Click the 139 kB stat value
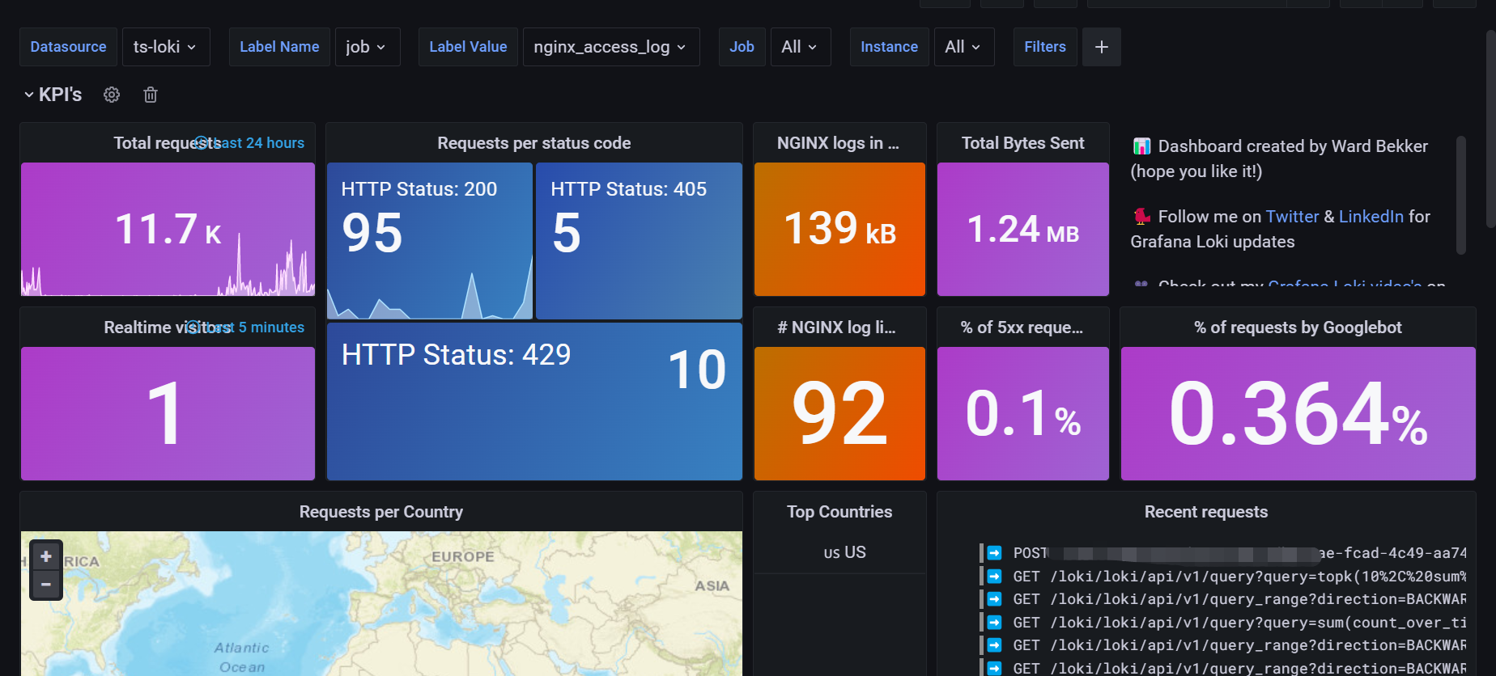Image resolution: width=1496 pixels, height=676 pixels. pyautogui.click(x=839, y=229)
